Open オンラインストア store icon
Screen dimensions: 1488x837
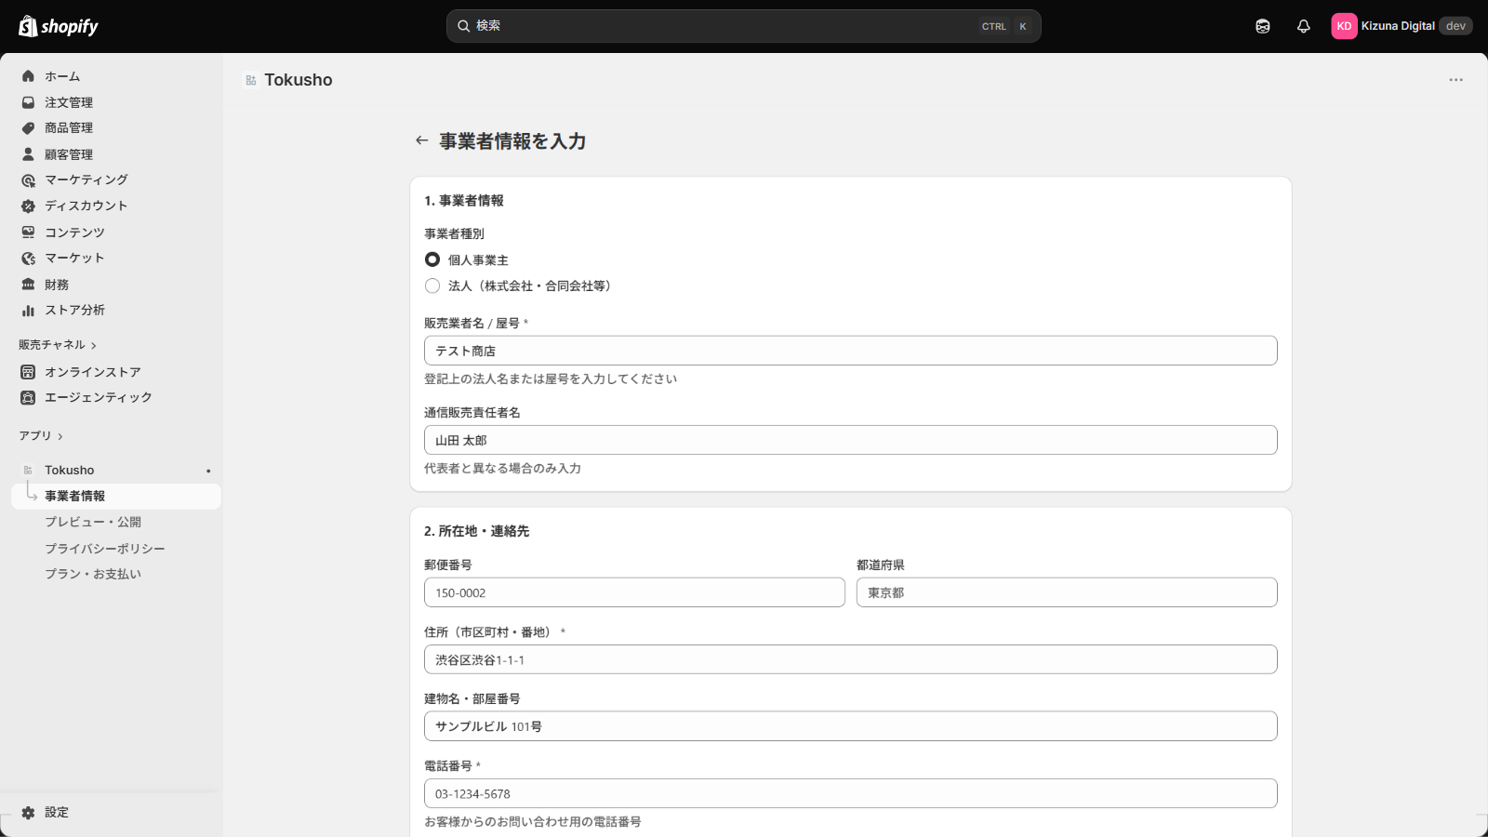pyautogui.click(x=28, y=372)
